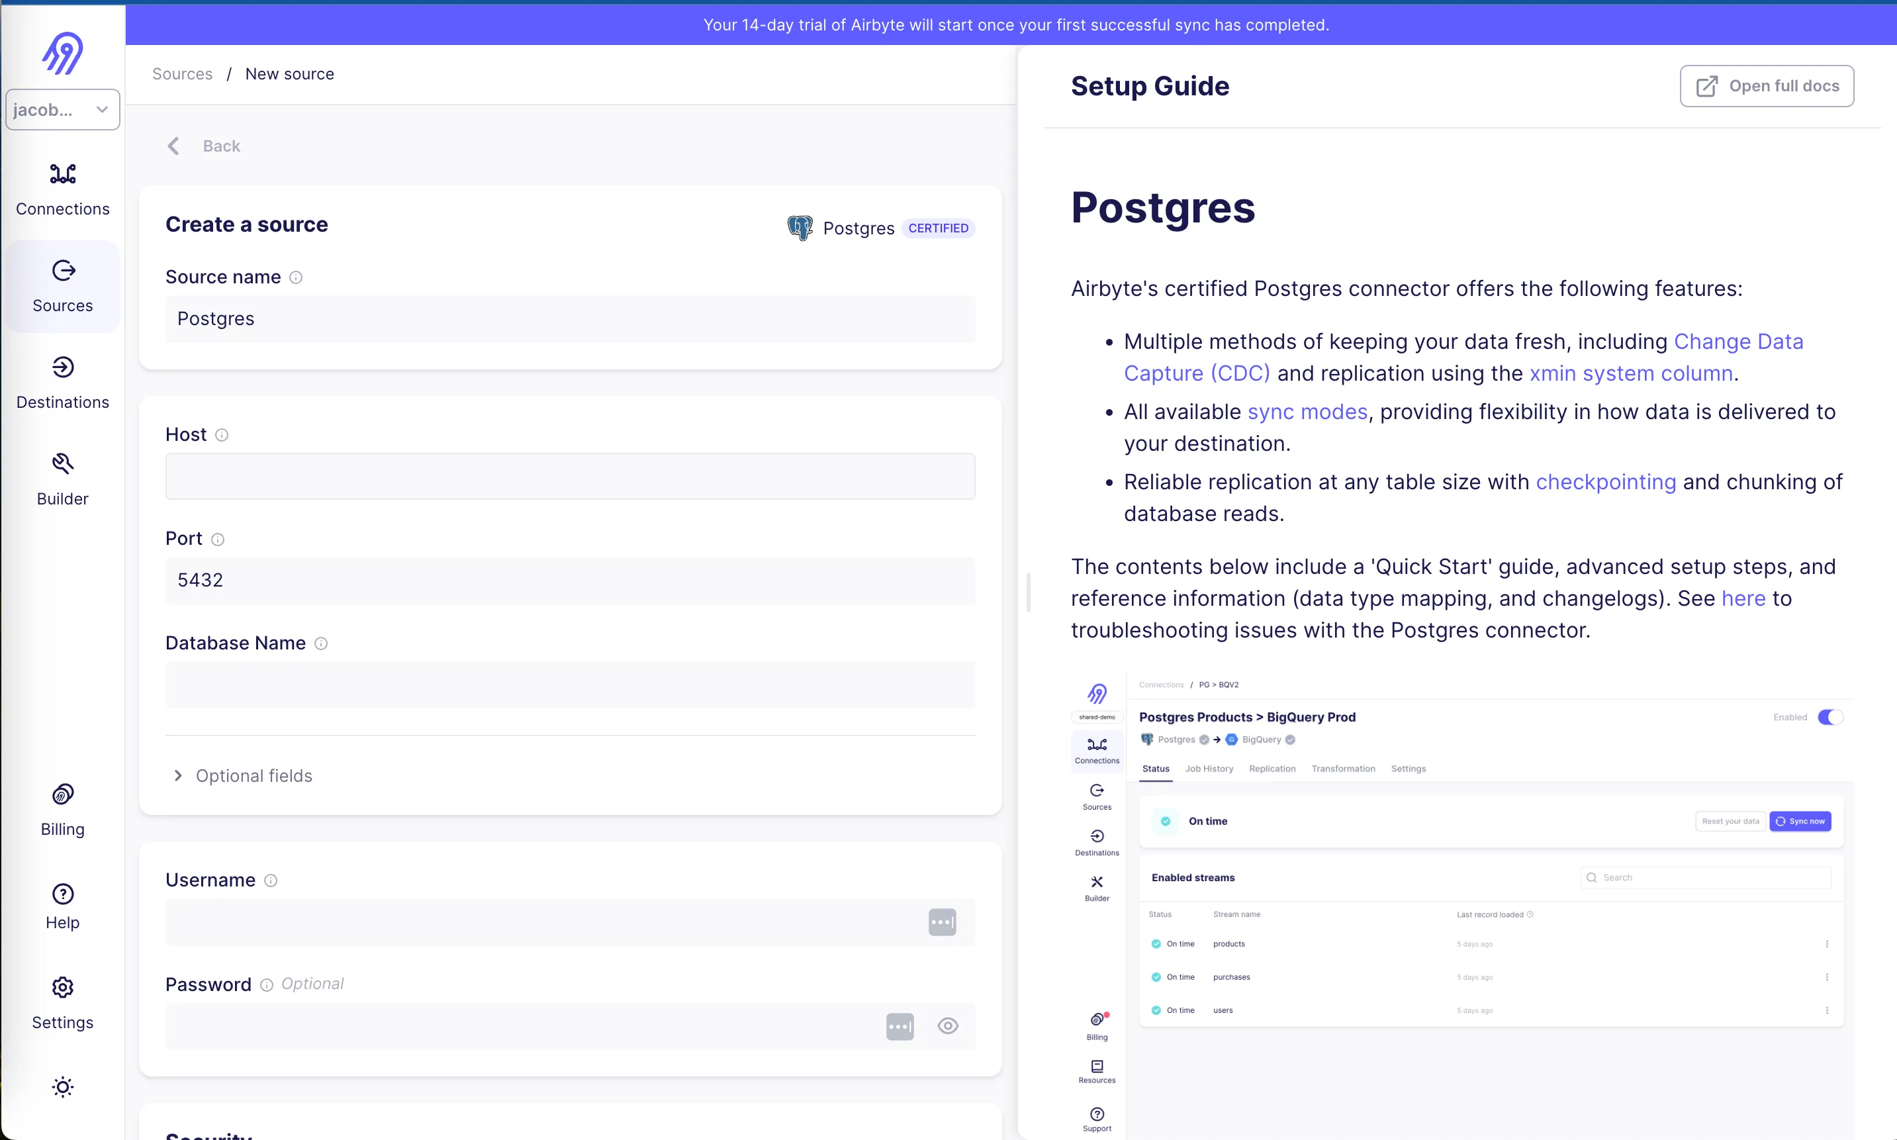Open the Builder tool
Viewport: 1897px width, 1140px height.
(62, 479)
